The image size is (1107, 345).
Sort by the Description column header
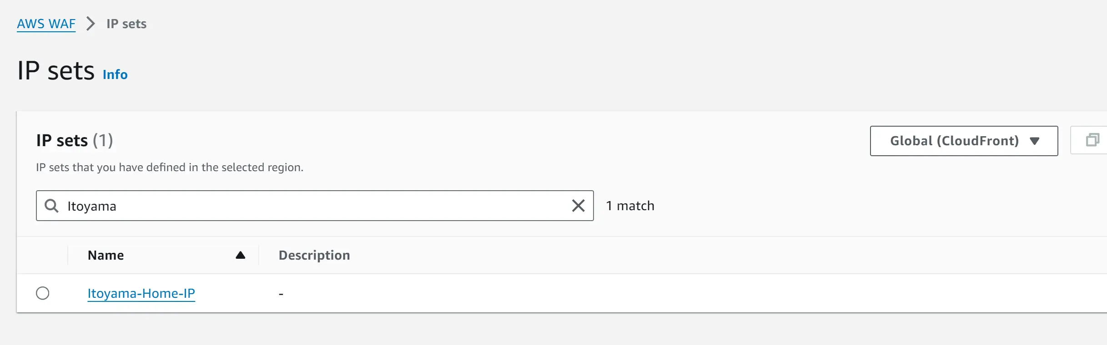pos(314,255)
